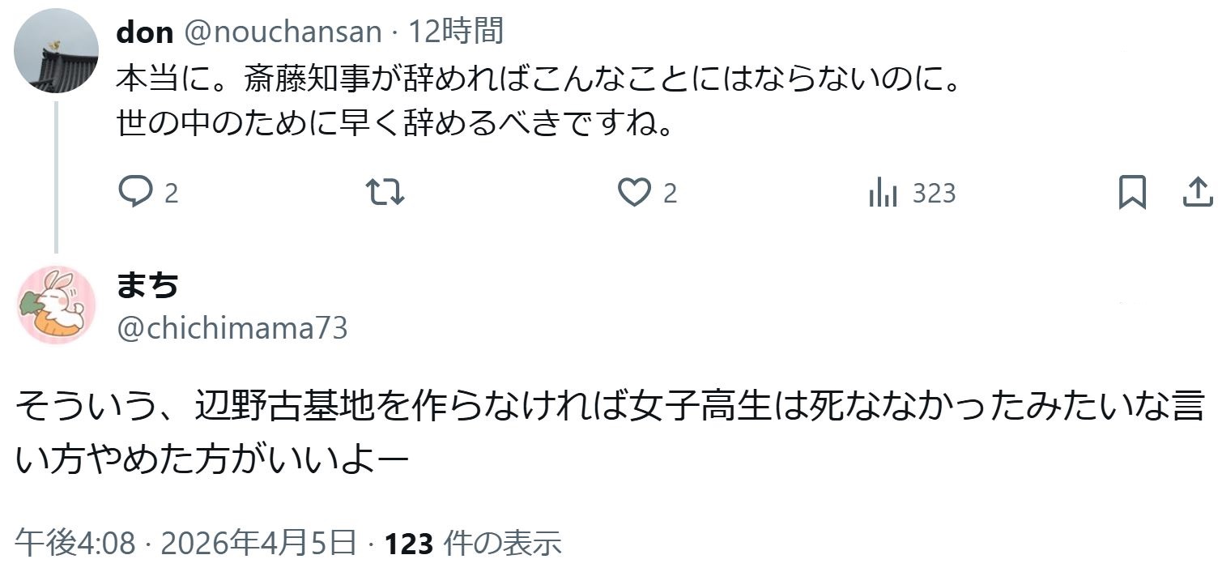The height and width of the screenshot is (572, 1222).
Task: Click the display name "まち"
Action: (x=147, y=285)
